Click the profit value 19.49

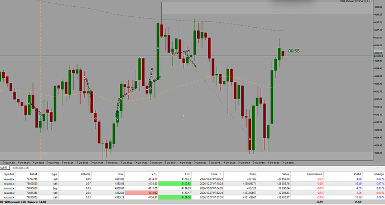(358, 184)
